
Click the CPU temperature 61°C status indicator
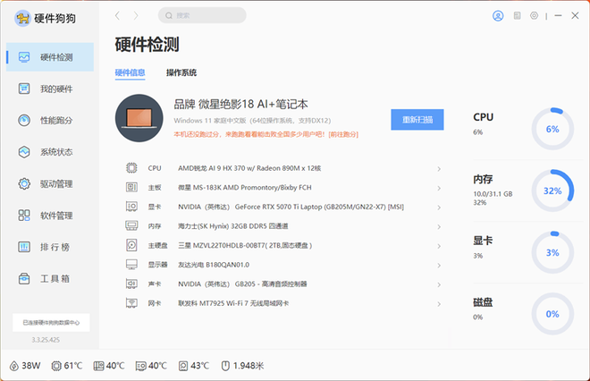coord(67,366)
